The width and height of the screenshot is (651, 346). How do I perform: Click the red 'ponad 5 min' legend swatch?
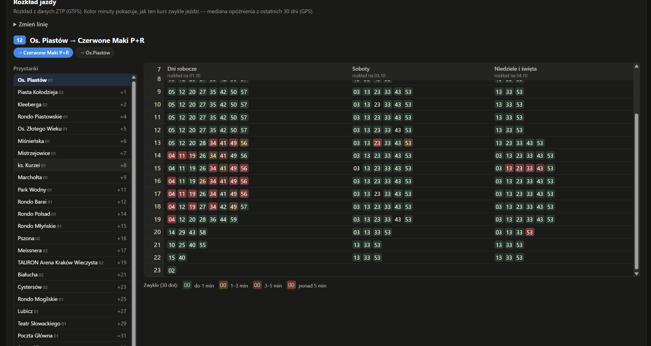point(291,285)
